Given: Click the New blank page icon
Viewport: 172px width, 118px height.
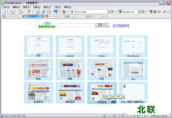Looking at the screenshot, I should tap(4, 12).
